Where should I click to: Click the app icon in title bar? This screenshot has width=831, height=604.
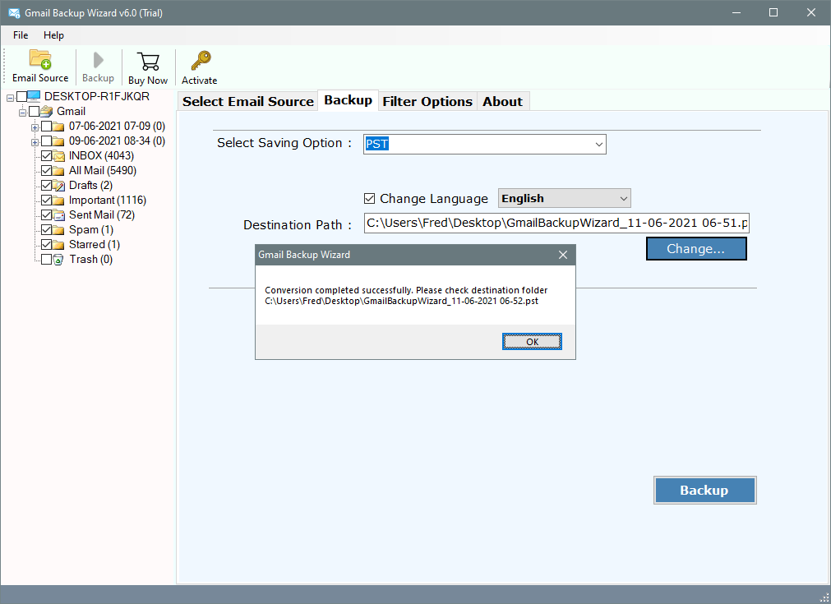14,12
